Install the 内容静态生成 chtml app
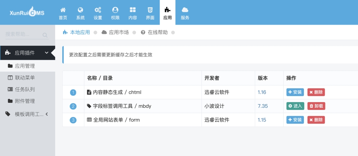Viewport: 358px width, 156px height. (x=295, y=92)
